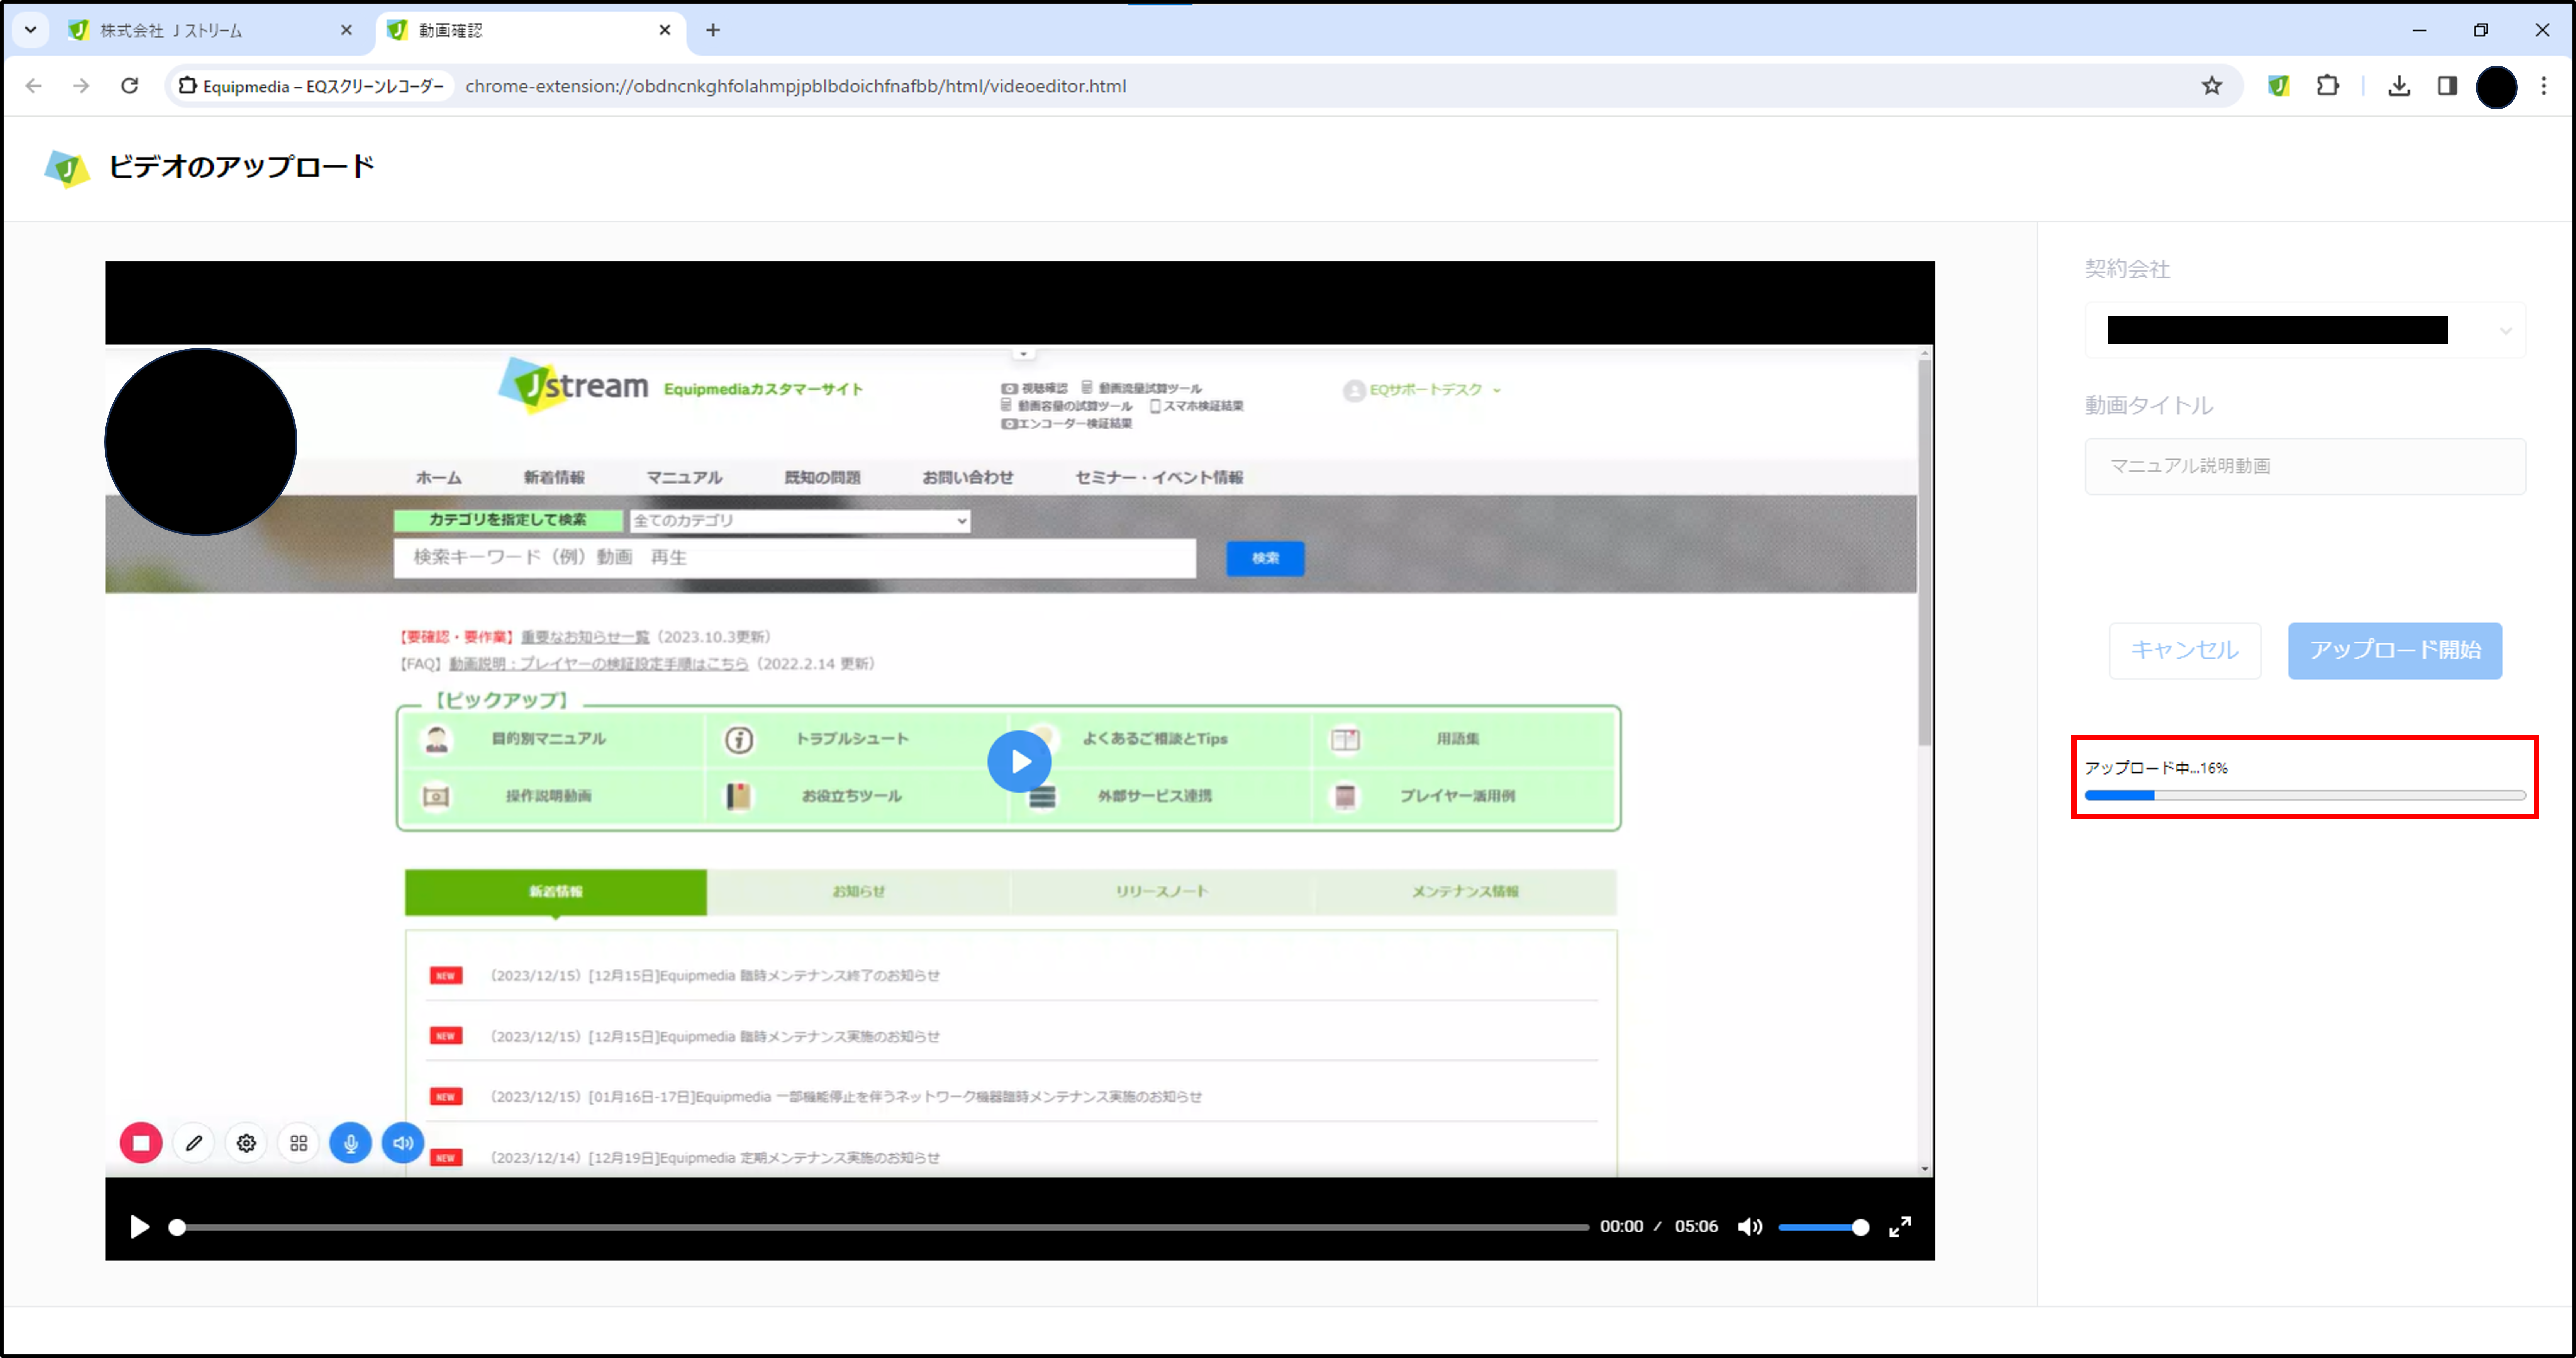Adjust the volume slider
The width and height of the screenshot is (2576, 1358).
tap(1823, 1227)
